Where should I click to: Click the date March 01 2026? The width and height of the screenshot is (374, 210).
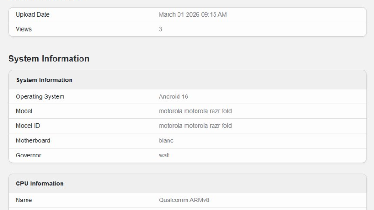[179, 15]
